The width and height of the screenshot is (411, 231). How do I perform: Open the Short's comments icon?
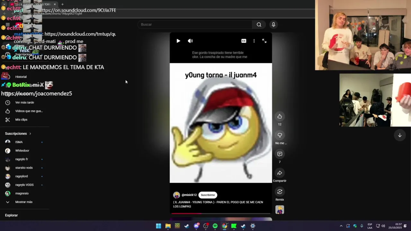(x=280, y=154)
